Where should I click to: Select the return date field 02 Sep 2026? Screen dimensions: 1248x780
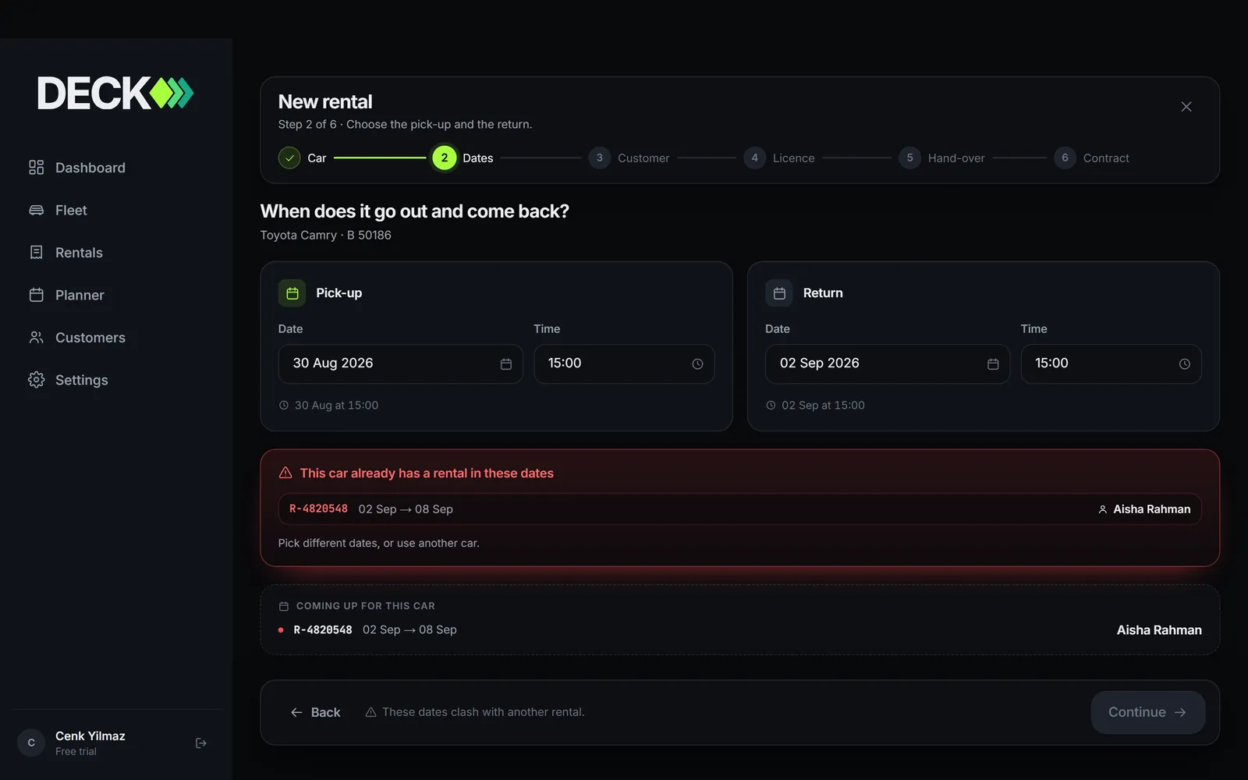click(x=887, y=363)
